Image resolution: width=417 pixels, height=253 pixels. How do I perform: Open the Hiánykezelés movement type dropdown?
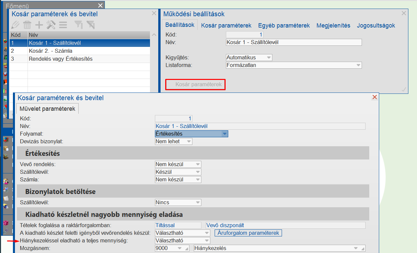click(279, 248)
